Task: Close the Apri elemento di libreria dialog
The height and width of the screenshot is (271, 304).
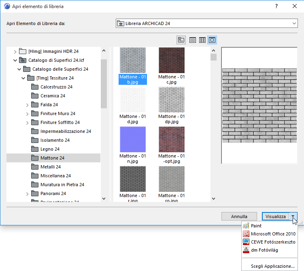Action: point(295,6)
